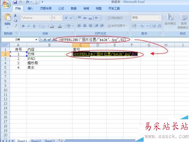The width and height of the screenshot is (189, 142).
Task: Select Sheet3 worksheet tab
Action: tap(50, 140)
